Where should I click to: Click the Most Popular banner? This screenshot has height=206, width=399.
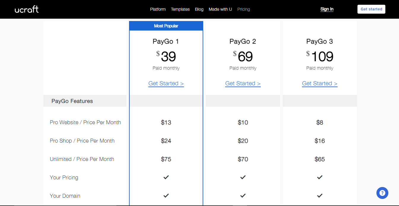(x=166, y=26)
